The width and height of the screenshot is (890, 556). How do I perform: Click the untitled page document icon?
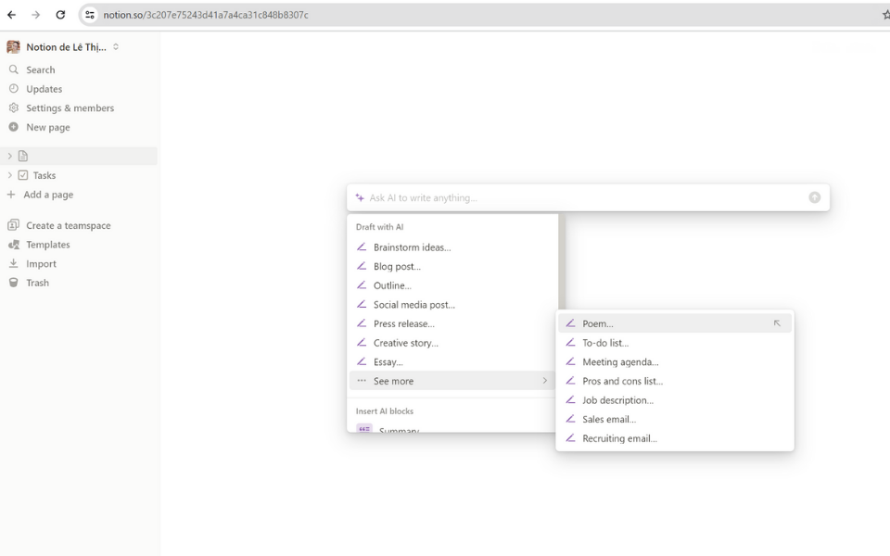point(22,156)
